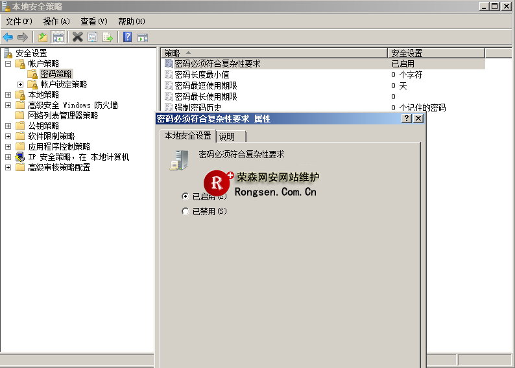Viewport: 515px width, 368px height.
Task: Click the Back arrow toolbar icon
Action: tap(8, 37)
